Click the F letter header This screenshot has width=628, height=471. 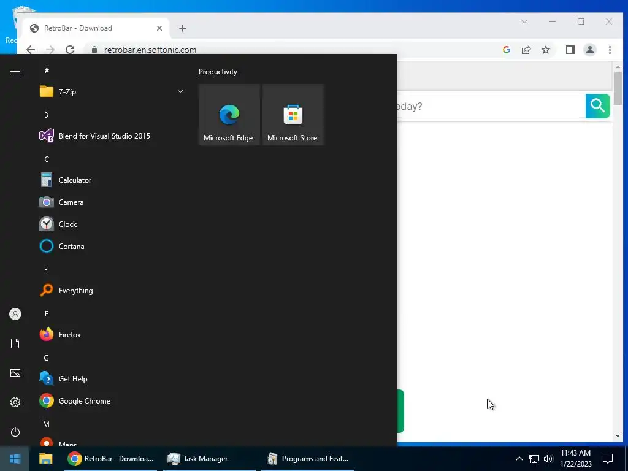click(47, 313)
